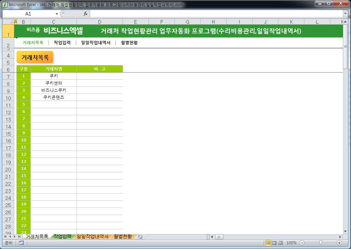351x249 pixels.
Task: Open 월별현황 navigation link under header
Action: (129, 42)
